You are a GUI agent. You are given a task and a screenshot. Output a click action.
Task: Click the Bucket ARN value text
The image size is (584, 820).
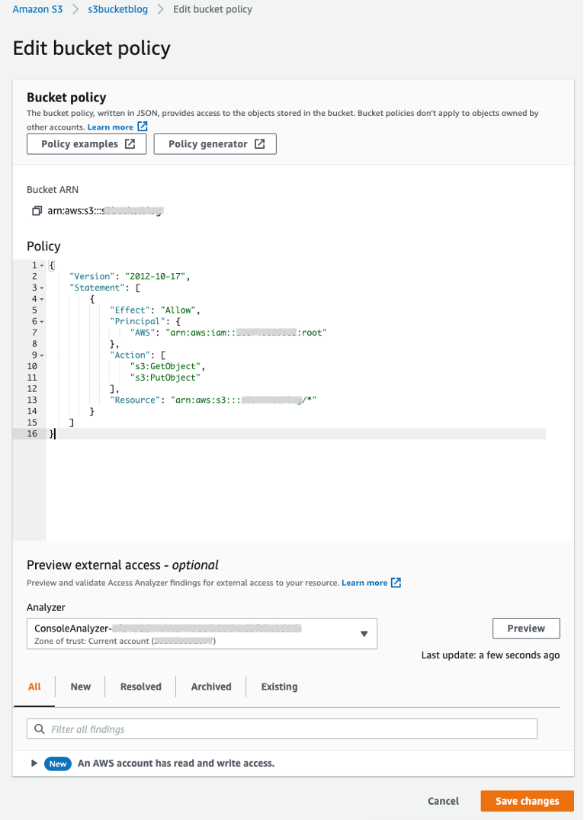tap(105, 211)
